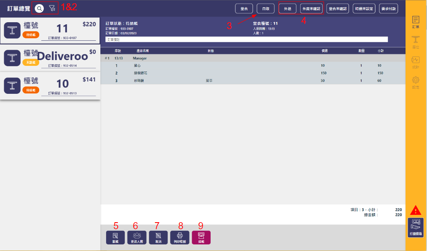Click 更改人數 to change guest count
The width and height of the screenshot is (427, 251).
coord(137,237)
